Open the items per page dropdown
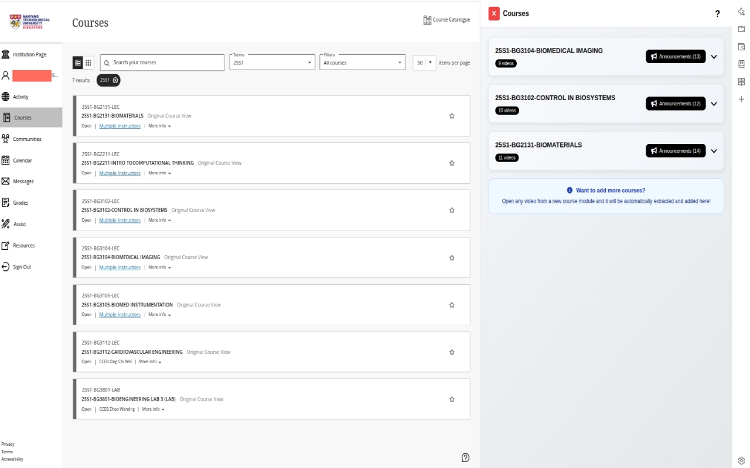 (424, 63)
